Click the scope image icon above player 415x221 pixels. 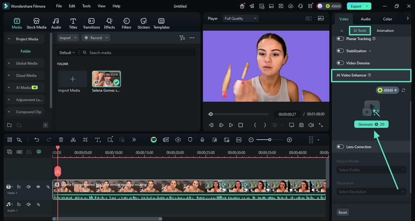tap(321, 18)
